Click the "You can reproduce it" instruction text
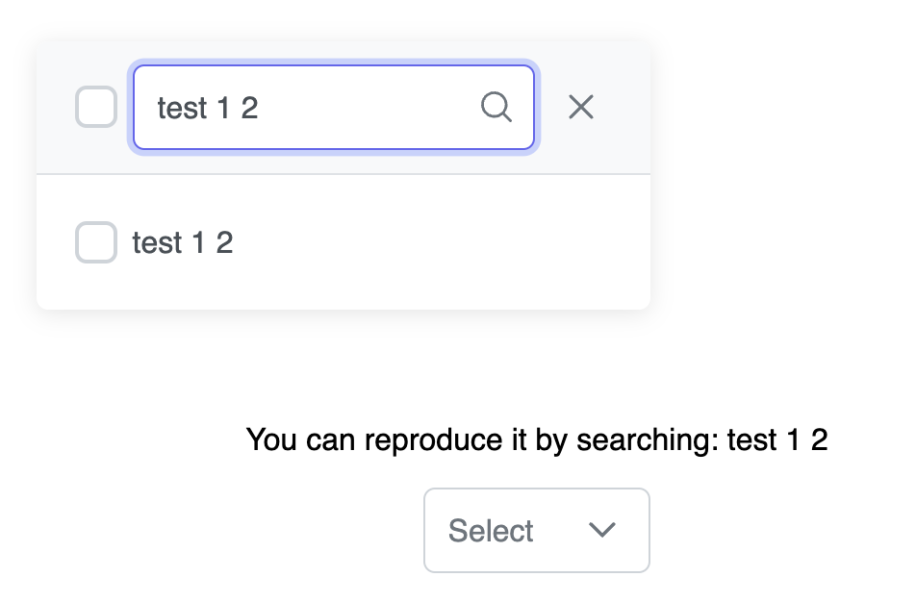916x602 pixels. click(537, 440)
